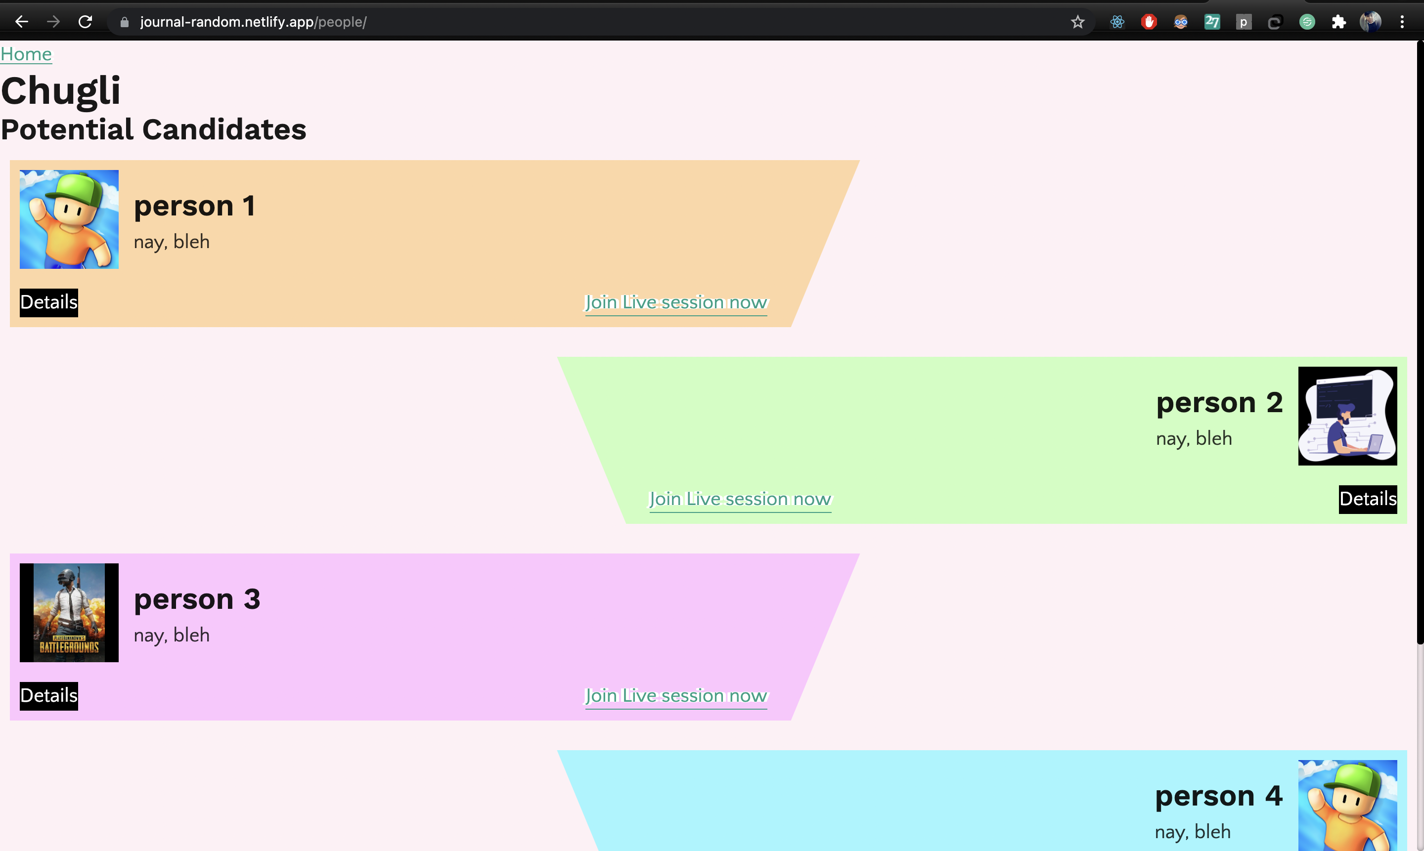Viewport: 1424px width, 851px height.
Task: Open the red hand ad-blocker extension
Action: 1149,22
